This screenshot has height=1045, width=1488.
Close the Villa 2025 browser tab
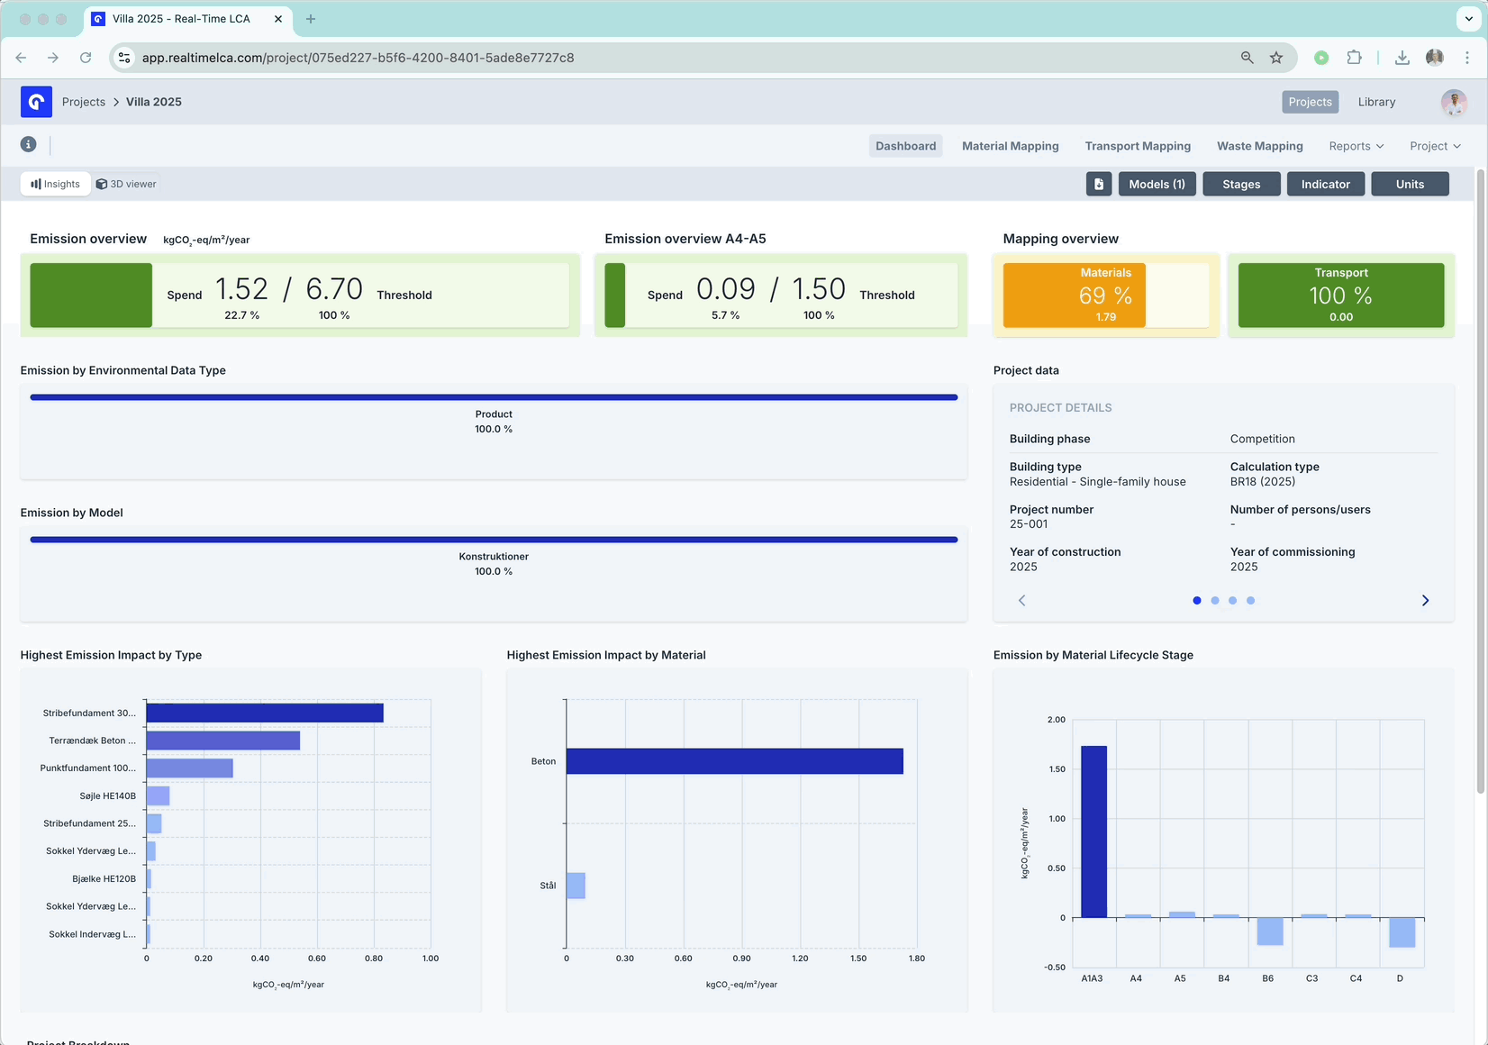pyautogui.click(x=278, y=19)
